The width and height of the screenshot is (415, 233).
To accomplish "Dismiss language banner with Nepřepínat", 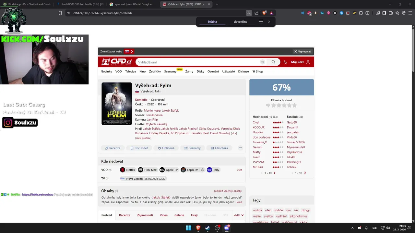I will 302,51.
